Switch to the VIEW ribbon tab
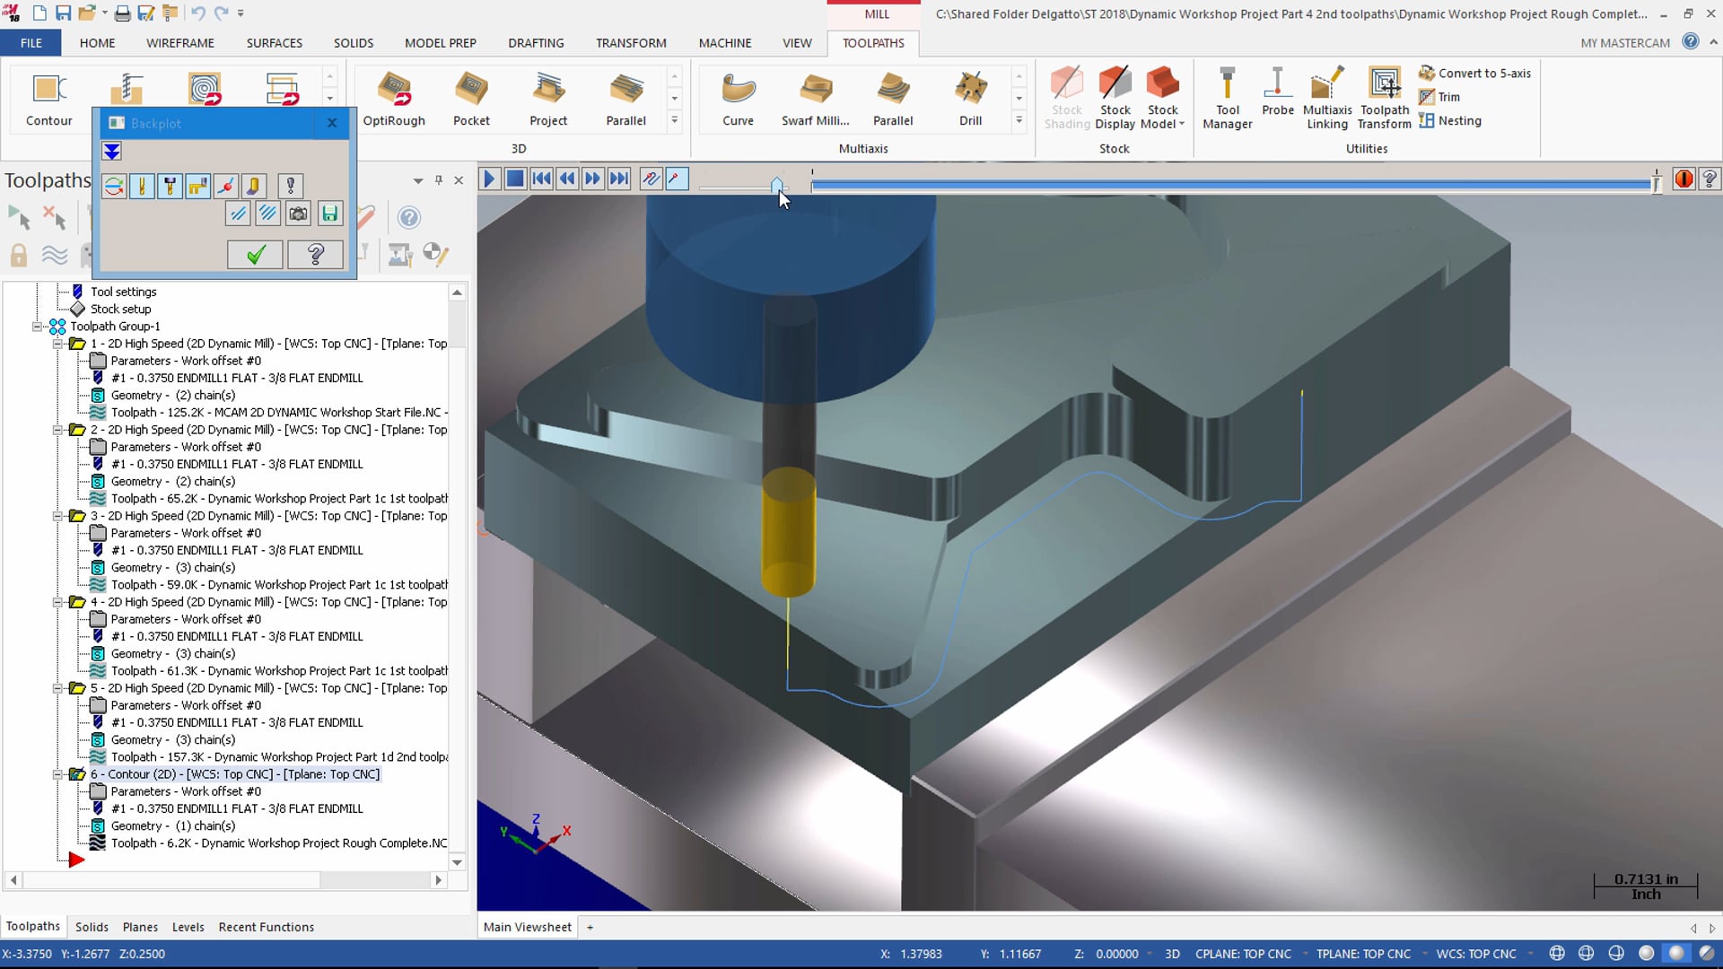1723x969 pixels. click(x=797, y=43)
